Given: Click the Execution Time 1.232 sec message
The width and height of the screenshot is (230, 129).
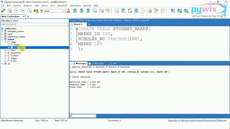Looking at the screenshot, I should click(85, 82).
